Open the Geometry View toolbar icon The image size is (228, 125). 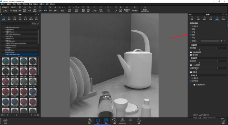pyautogui.click(x=121, y=7)
